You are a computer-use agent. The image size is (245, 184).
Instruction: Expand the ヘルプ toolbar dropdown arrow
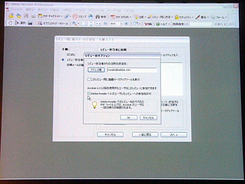[x=169, y=24]
